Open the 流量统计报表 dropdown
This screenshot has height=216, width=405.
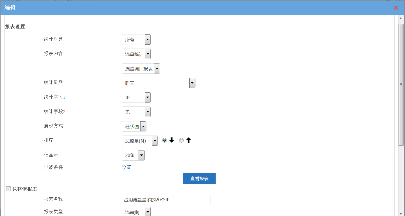(x=141, y=69)
